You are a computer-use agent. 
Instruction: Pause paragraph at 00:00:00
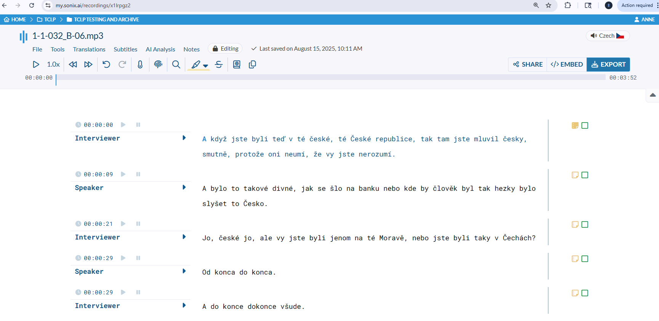click(x=138, y=125)
